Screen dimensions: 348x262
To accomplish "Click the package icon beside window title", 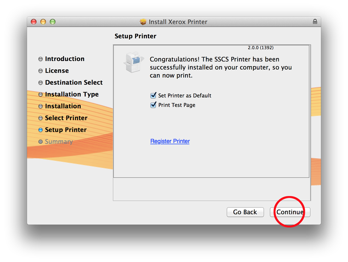I will tap(143, 22).
